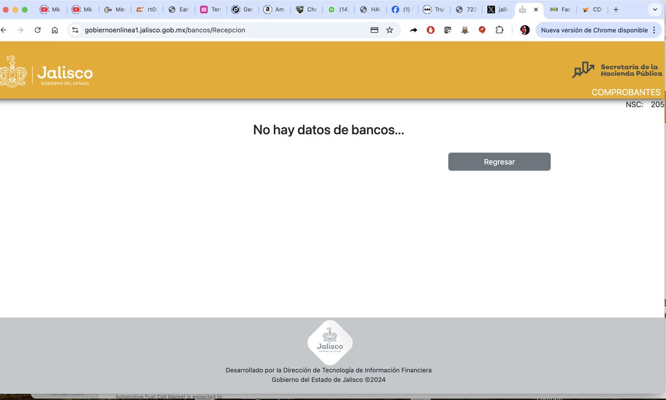Open the Chrome profile avatar
Screen dimensions: 666x400
(x=524, y=30)
